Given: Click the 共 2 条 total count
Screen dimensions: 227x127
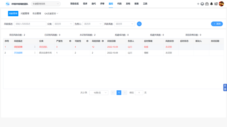Looking at the screenshot, I should pyautogui.click(x=84, y=93).
